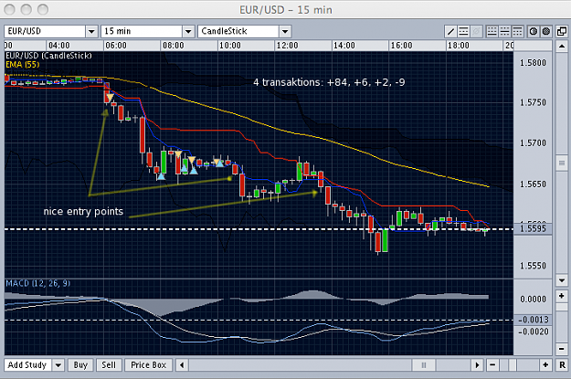571x379 pixels.
Task: Select the trend line drawing tool
Action: (x=450, y=32)
